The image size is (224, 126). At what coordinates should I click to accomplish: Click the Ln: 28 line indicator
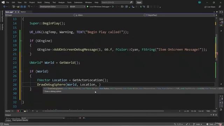coord(186,111)
